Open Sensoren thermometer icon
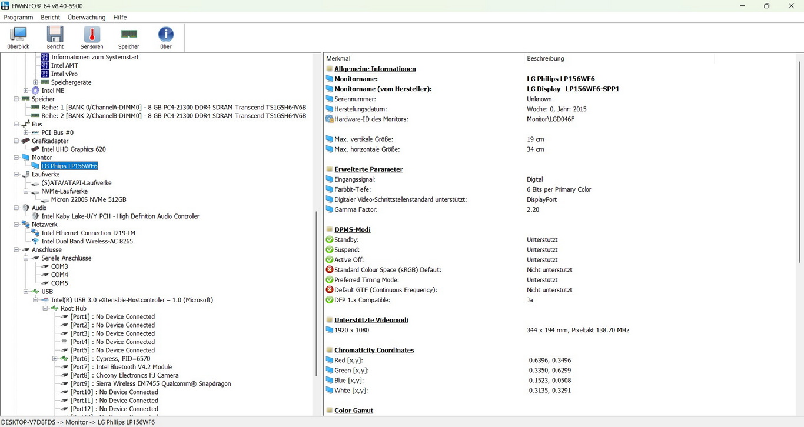Viewport: 804px width, 427px height. [92, 38]
